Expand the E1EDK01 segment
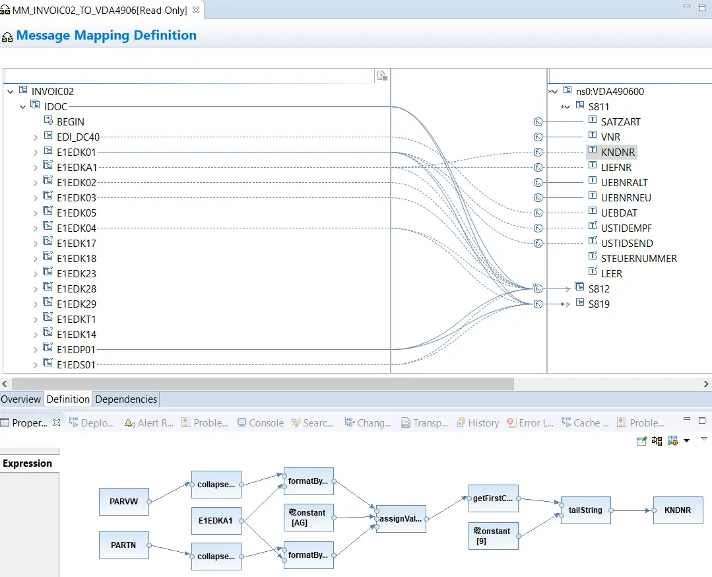This screenshot has width=712, height=577. pyautogui.click(x=36, y=153)
